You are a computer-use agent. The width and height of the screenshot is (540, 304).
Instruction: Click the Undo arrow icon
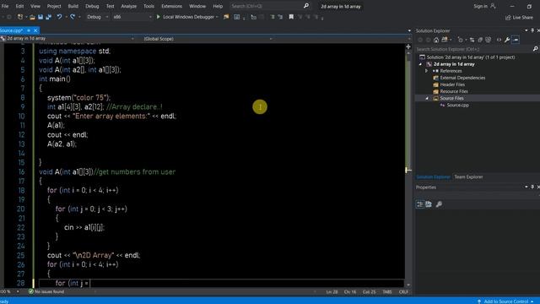click(x=59, y=17)
